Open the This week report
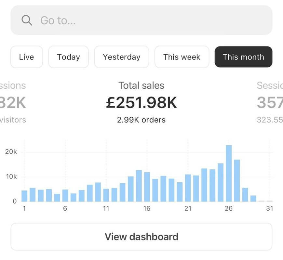 click(x=182, y=57)
